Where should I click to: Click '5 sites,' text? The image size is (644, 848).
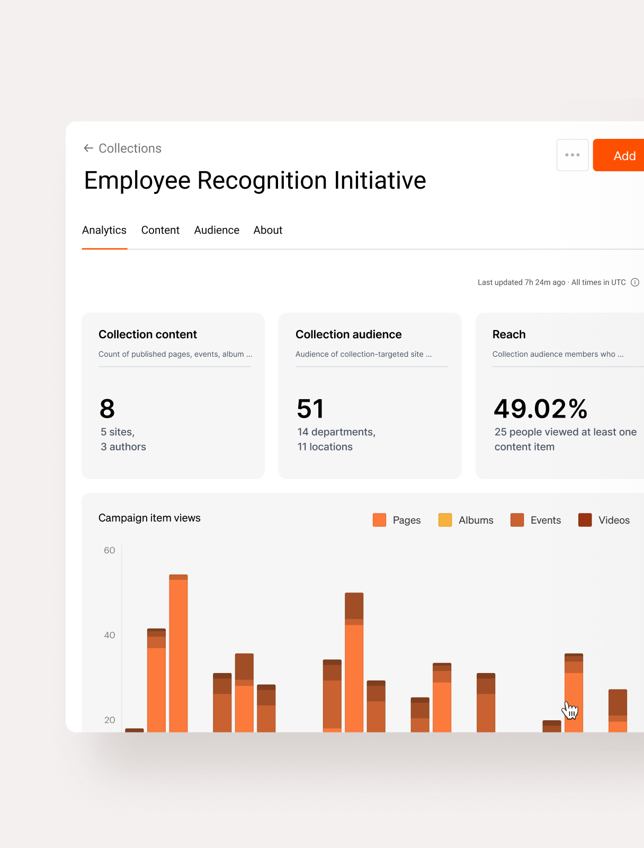[x=118, y=432]
